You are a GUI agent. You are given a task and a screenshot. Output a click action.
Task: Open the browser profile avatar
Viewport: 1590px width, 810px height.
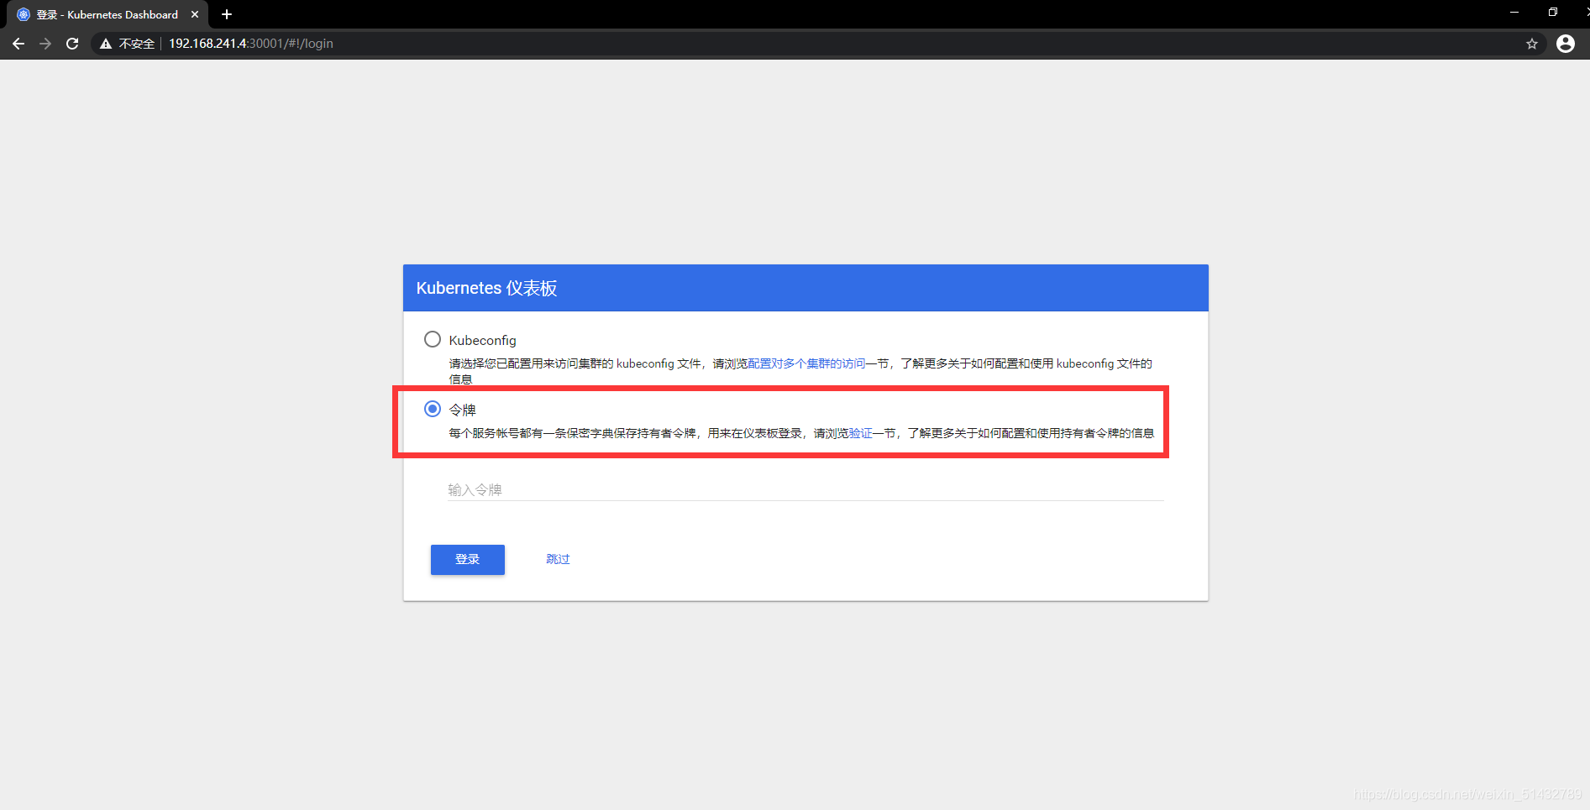pyautogui.click(x=1566, y=44)
